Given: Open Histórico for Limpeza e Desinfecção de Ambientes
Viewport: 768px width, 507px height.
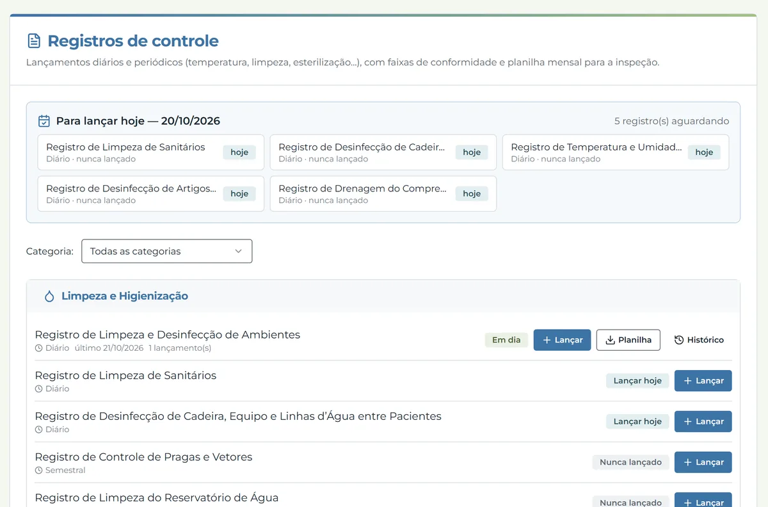Looking at the screenshot, I should [x=699, y=340].
